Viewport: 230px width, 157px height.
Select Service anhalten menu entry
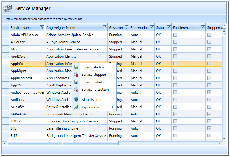[95, 82]
